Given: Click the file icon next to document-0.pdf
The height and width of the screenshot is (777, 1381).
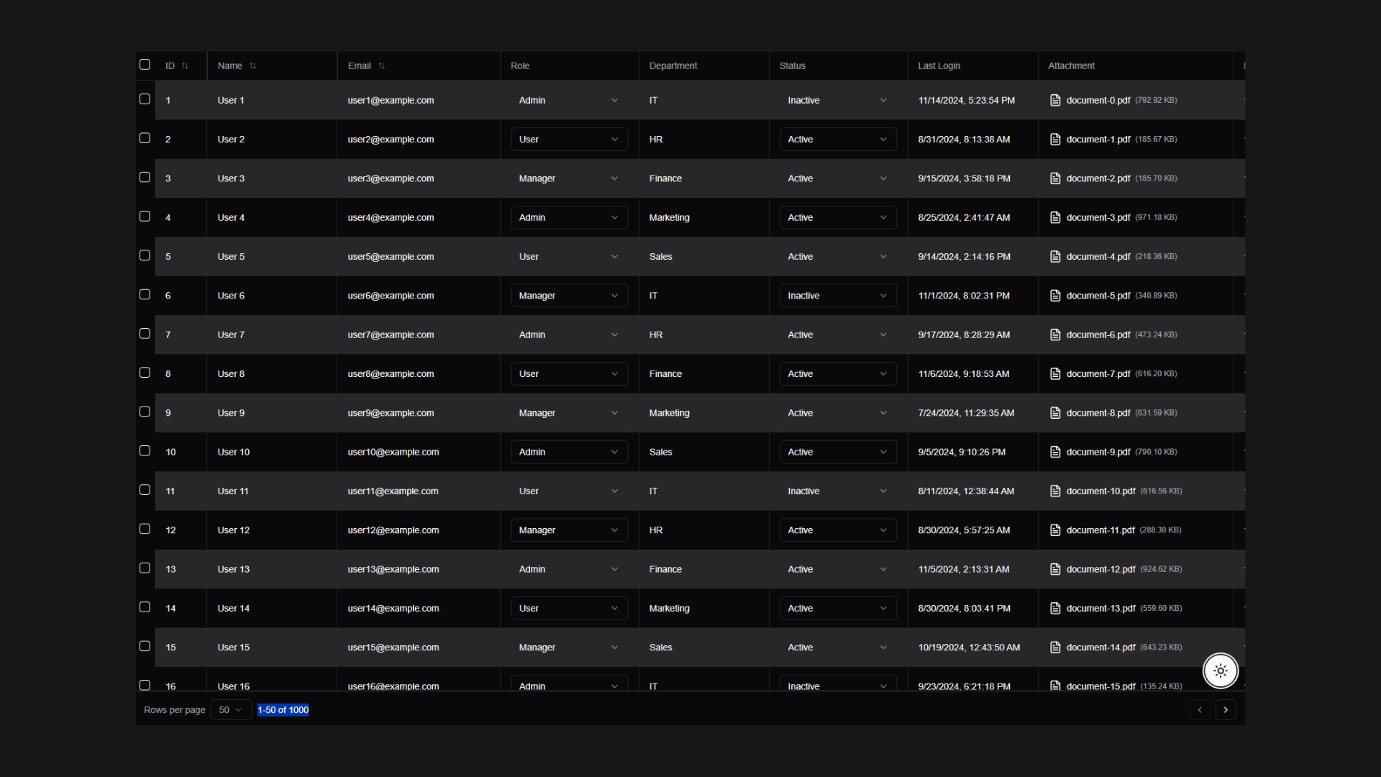Looking at the screenshot, I should tap(1055, 100).
